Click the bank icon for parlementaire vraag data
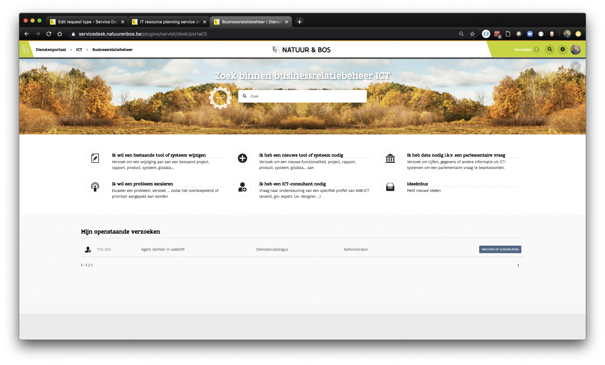Viewport: 605px width, 365px height. pyautogui.click(x=390, y=158)
